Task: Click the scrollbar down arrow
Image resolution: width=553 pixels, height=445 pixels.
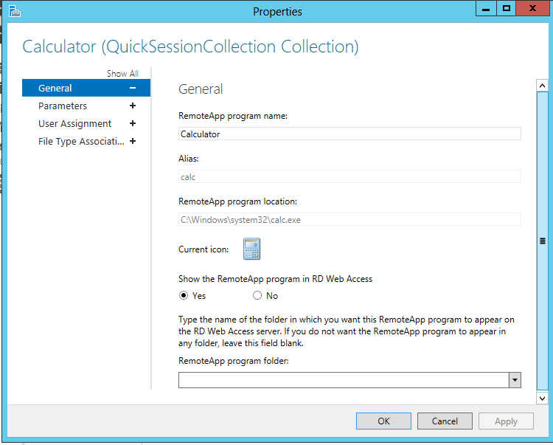Action: 542,399
